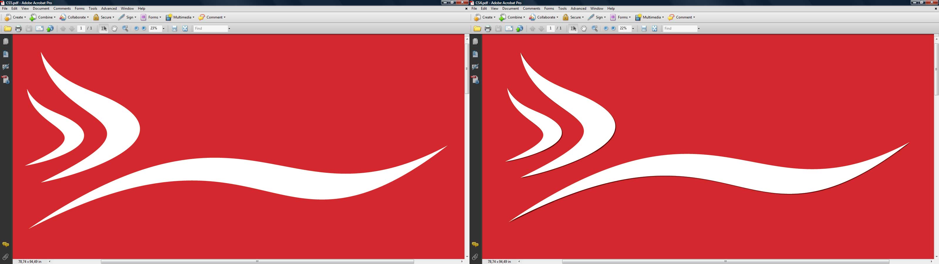This screenshot has height=264, width=939.
Task: Expand the Sign dropdown in CS5.pdf window
Action: tap(136, 17)
